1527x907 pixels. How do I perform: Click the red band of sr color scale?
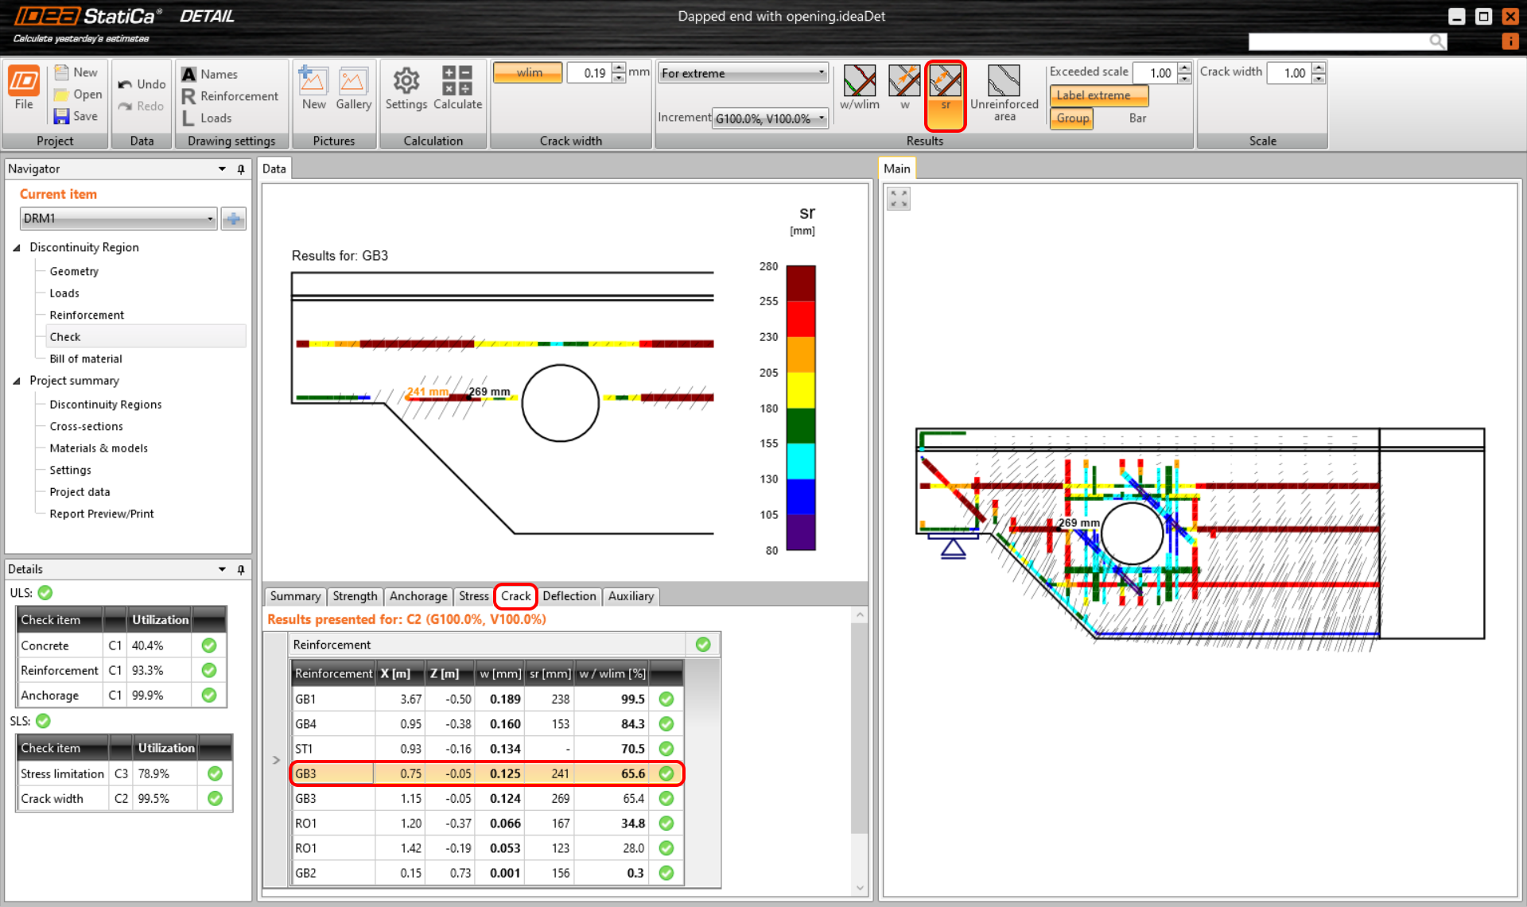pos(800,319)
